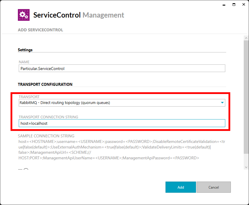The height and width of the screenshot is (205, 249).
Task: Minimize the ServiceControl Management window
Action: pyautogui.click(x=224, y=5)
